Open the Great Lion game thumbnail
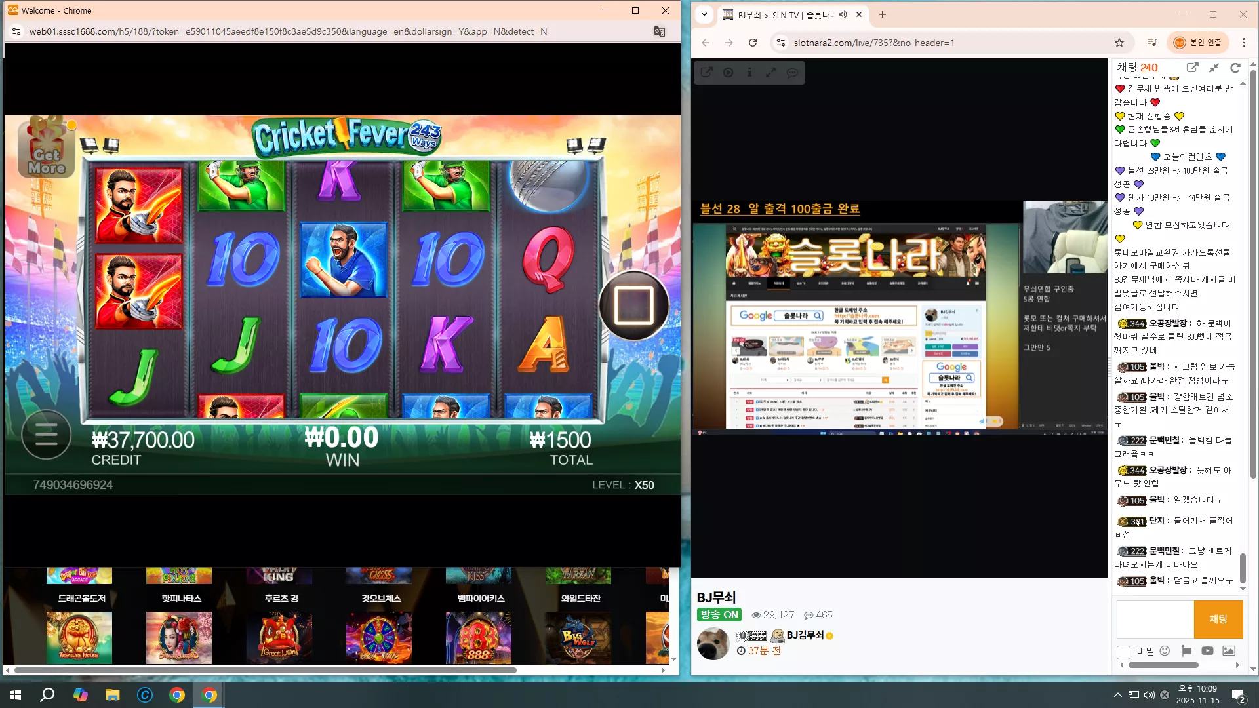This screenshot has width=1259, height=708. click(x=279, y=637)
